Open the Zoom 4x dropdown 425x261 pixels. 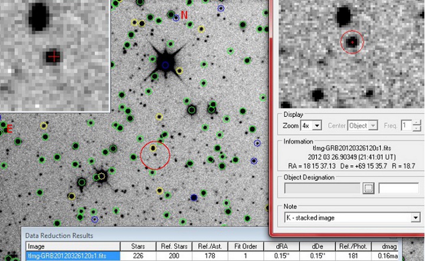coord(317,126)
